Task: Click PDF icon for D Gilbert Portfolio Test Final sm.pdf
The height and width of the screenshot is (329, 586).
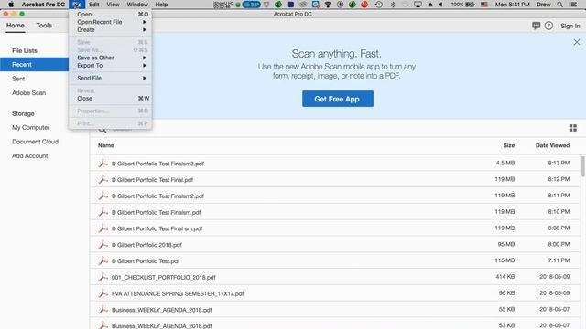Action: coord(103,228)
